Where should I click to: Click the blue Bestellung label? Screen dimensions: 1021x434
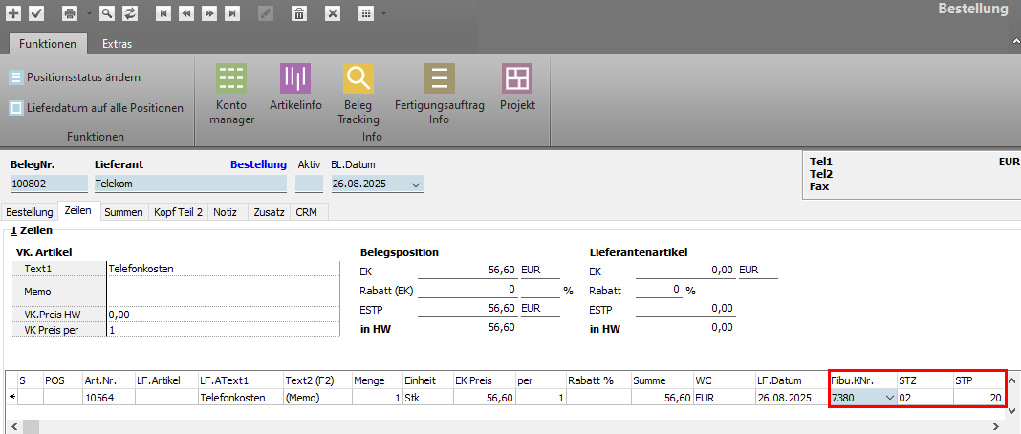[x=258, y=164]
